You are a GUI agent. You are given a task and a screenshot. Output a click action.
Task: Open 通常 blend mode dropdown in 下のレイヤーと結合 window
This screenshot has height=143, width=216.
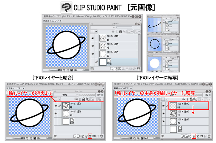[x=66, y=95]
